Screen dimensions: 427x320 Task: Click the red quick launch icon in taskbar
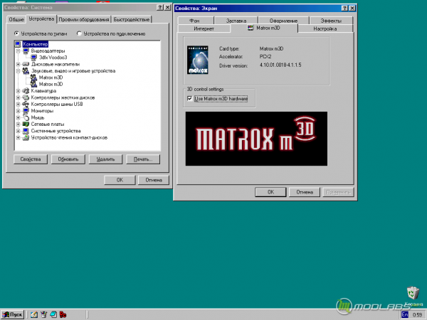point(63,314)
